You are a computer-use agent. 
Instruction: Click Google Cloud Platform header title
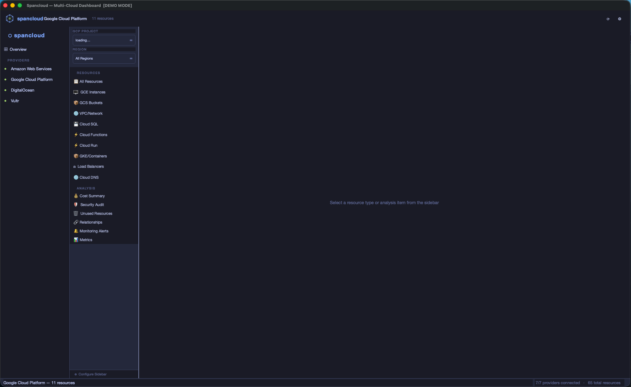tap(65, 19)
